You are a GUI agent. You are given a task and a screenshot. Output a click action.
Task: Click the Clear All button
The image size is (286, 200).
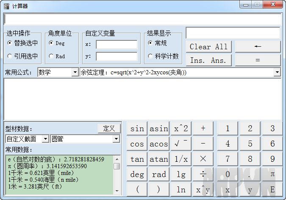tap(208, 46)
